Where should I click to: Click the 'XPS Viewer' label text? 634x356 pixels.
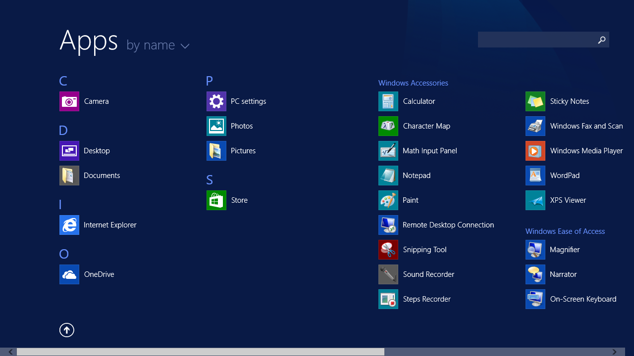click(568, 200)
